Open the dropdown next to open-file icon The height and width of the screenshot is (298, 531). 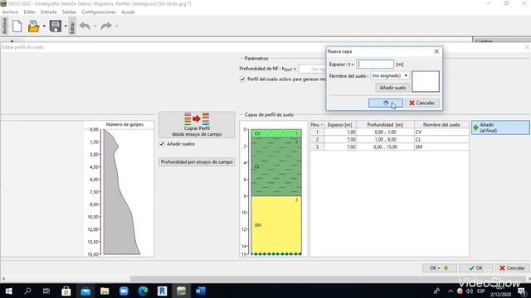[44, 26]
